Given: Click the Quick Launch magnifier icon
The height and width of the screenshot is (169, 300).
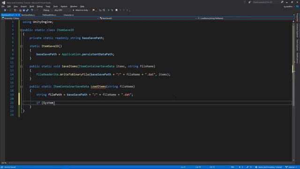Looking at the screenshot, I should tap(282, 2).
